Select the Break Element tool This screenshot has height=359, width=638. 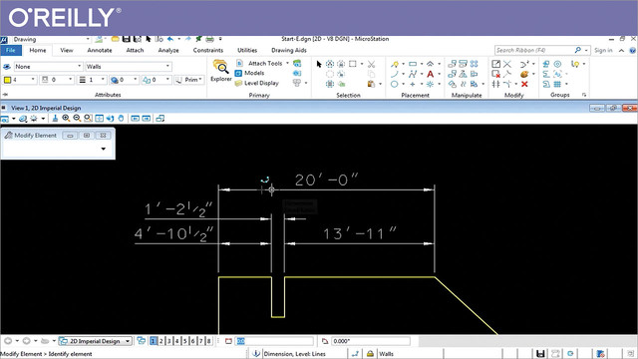click(x=495, y=74)
